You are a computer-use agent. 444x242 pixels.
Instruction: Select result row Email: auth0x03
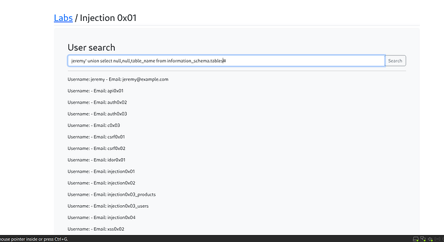pyautogui.click(x=97, y=114)
